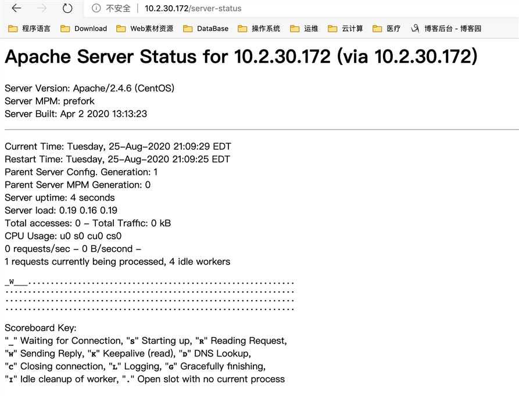Click the Apache Server Status page heading
The image size is (519, 396).
(241, 56)
